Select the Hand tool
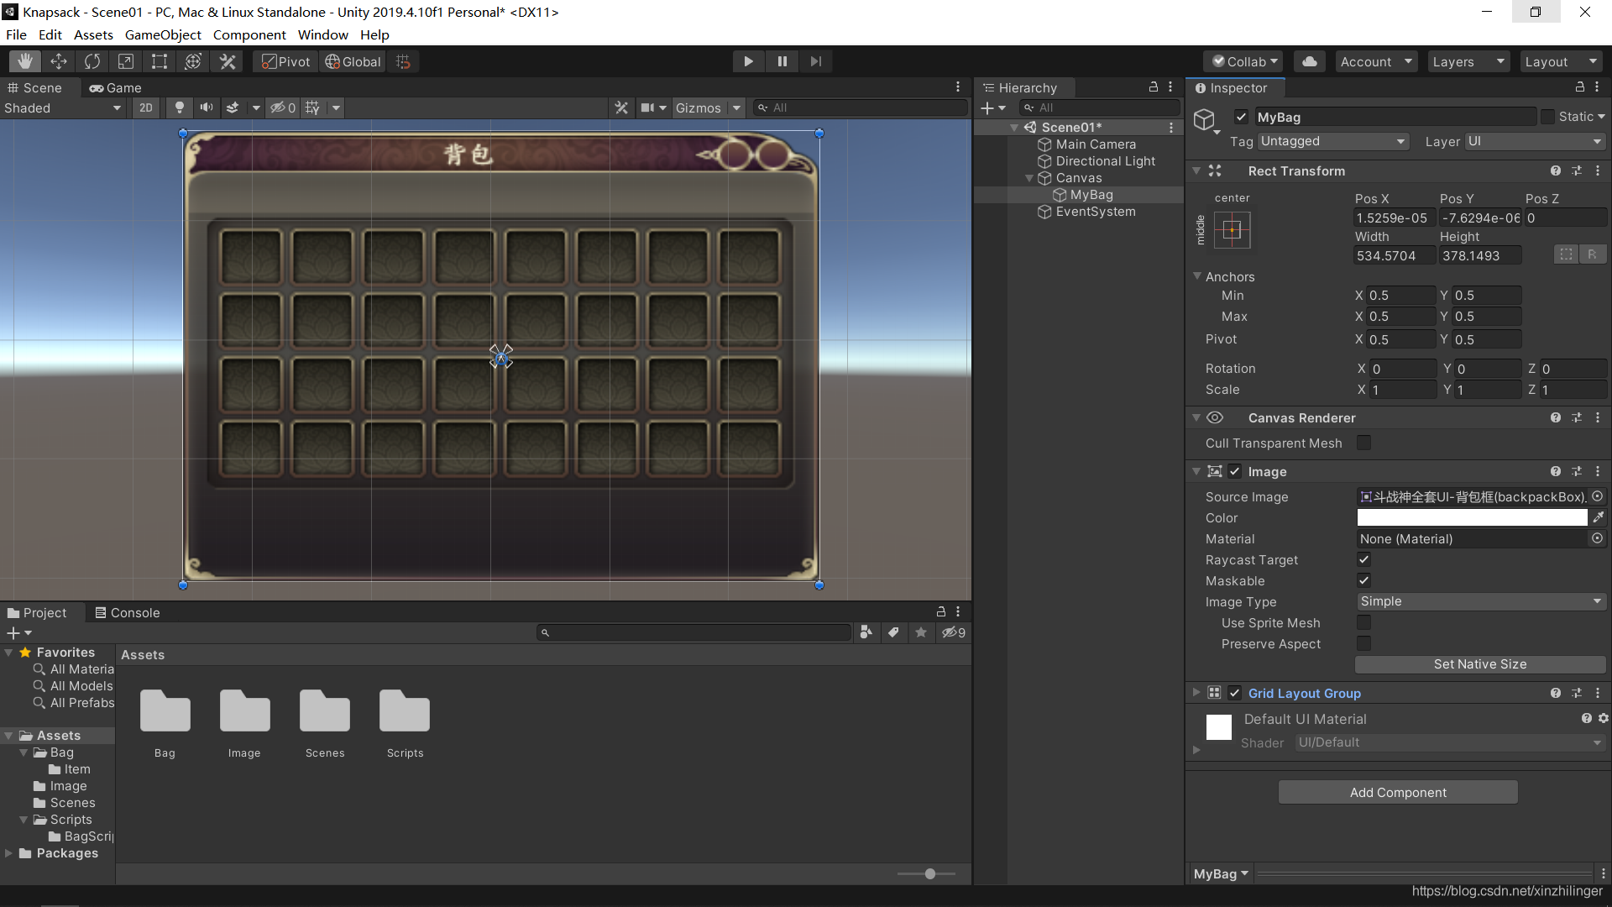This screenshot has width=1612, height=907. click(x=25, y=61)
